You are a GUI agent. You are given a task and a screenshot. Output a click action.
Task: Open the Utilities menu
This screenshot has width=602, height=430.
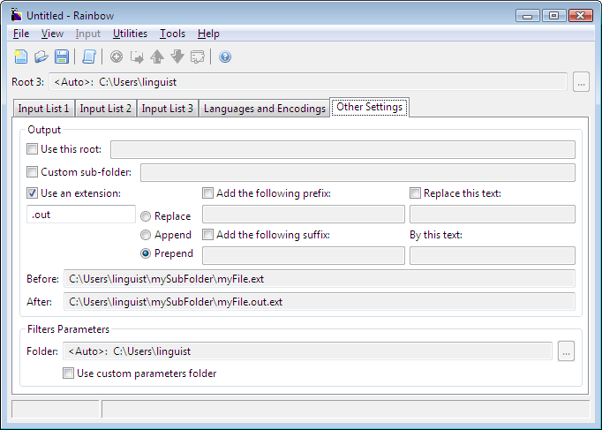tap(130, 34)
